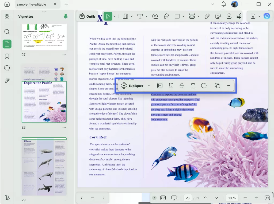Select the highlight tool in the top toolbar
Image resolution: width=274 pixels, height=204 pixels.
tap(125, 16)
